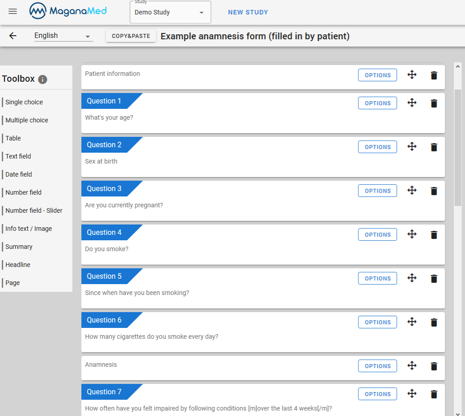Select Headline in the Toolbox
This screenshot has height=416, width=465.
click(17, 265)
